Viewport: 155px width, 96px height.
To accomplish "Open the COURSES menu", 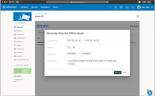I will click(25, 7).
